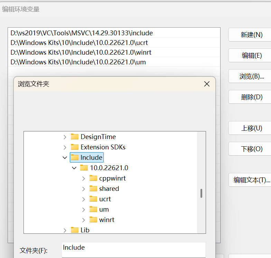Expand the cppwinrt folder node
Viewport: 271px width, 258px height.
84,178
